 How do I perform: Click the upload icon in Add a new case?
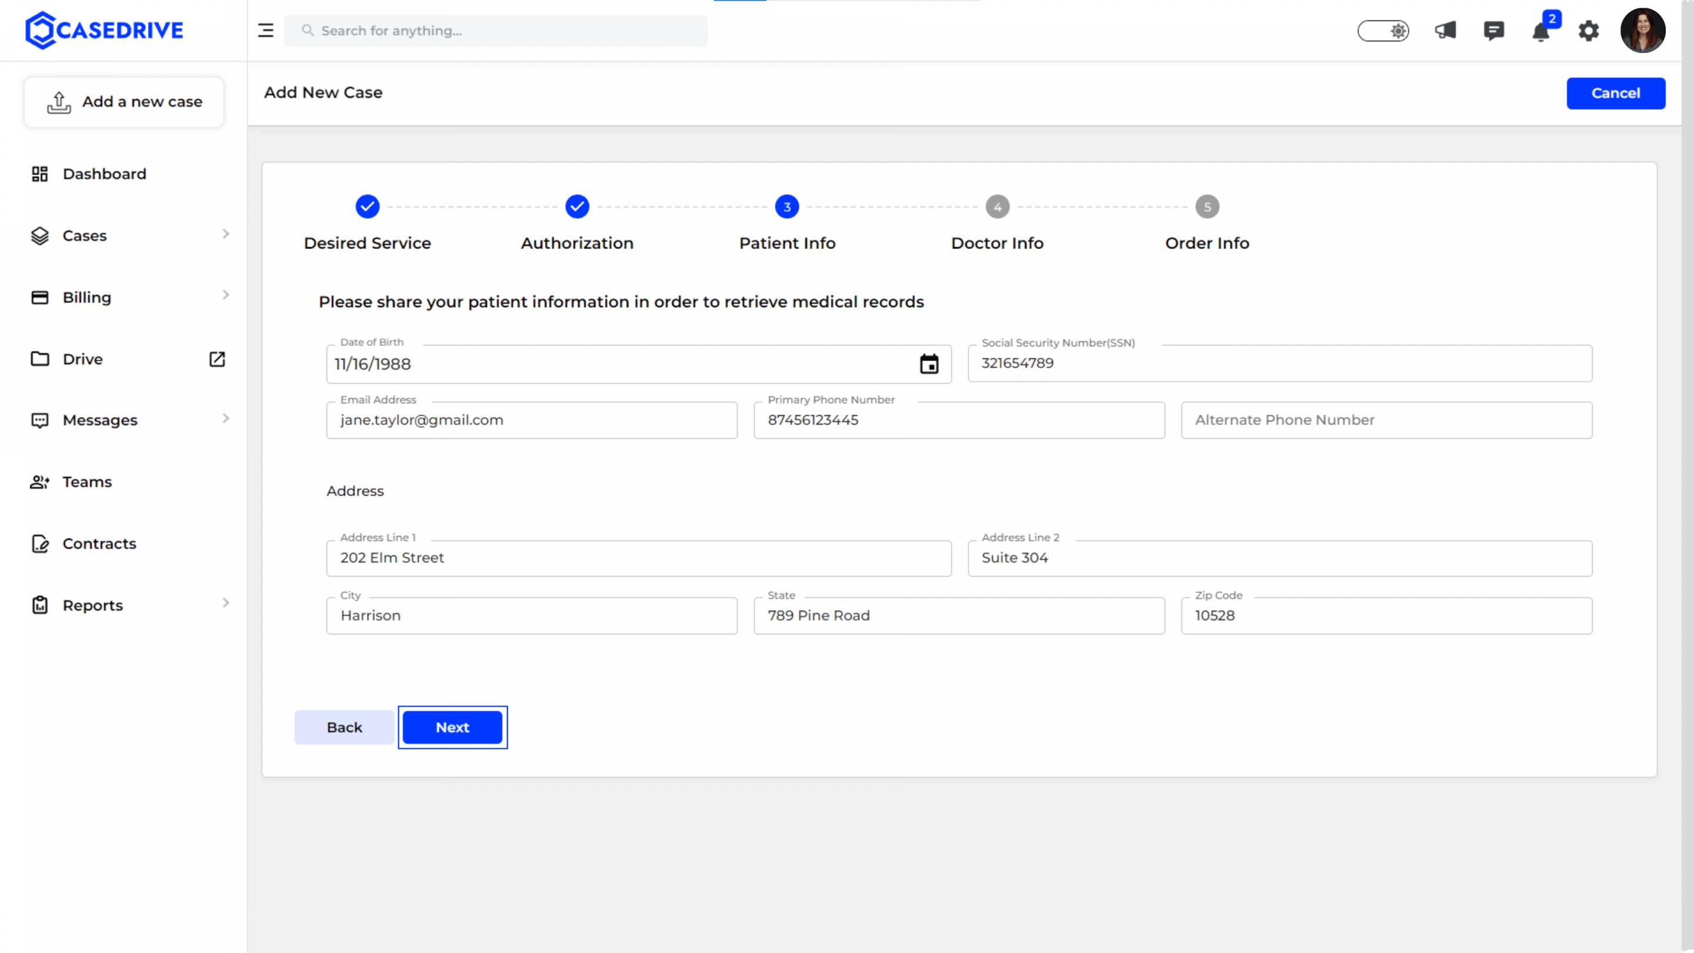pyautogui.click(x=59, y=102)
